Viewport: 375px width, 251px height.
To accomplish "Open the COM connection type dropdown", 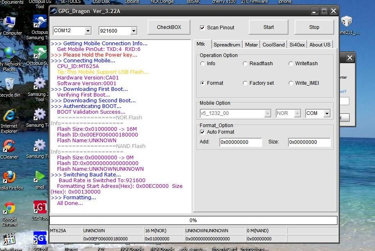I will pos(327,113).
